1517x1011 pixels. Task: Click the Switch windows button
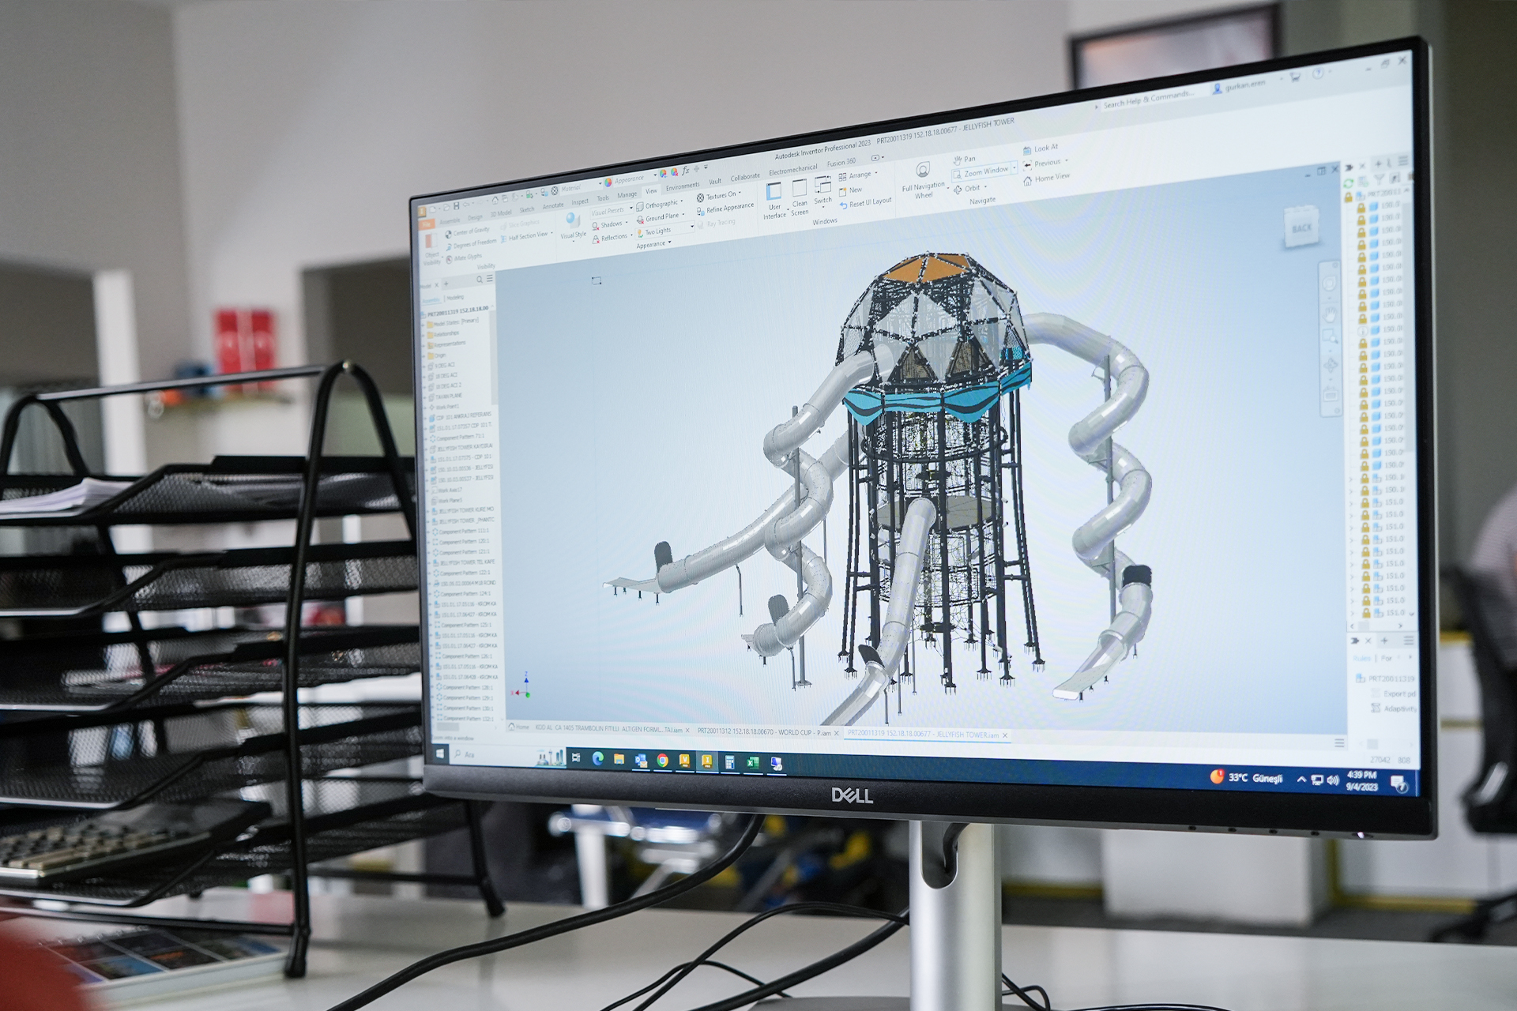(822, 190)
